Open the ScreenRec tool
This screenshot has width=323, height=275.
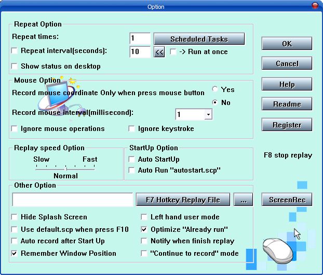click(x=287, y=200)
